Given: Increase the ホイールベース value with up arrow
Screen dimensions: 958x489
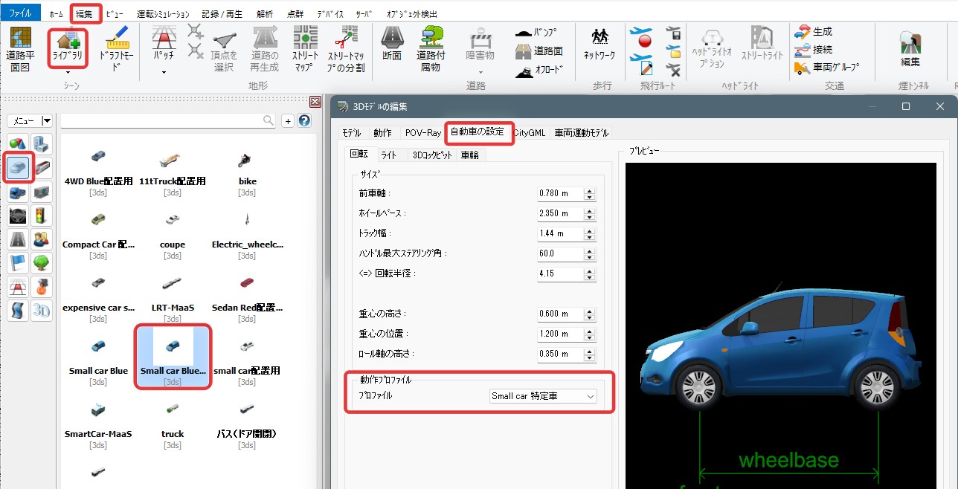Looking at the screenshot, I should pyautogui.click(x=589, y=210).
